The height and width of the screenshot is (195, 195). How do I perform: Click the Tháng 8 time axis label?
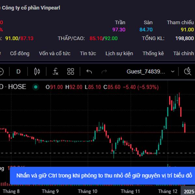[11, 191]
